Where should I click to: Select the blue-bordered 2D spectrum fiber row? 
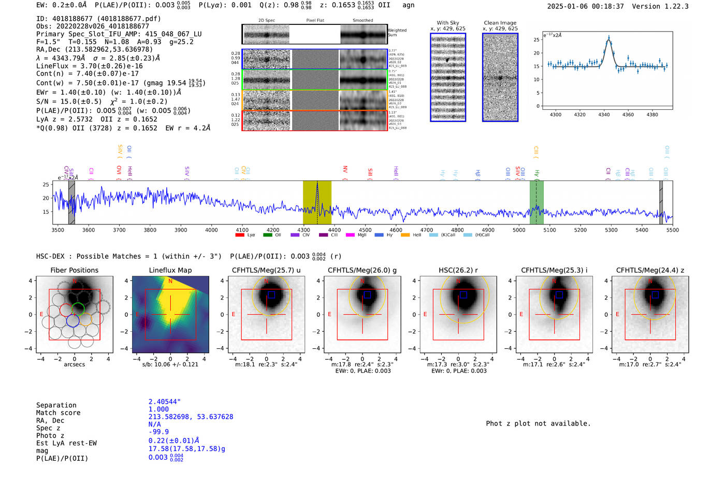pyautogui.click(x=315, y=59)
